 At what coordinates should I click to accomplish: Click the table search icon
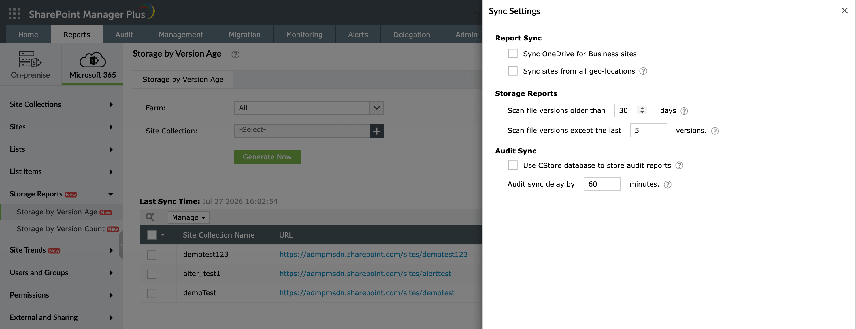coord(150,217)
